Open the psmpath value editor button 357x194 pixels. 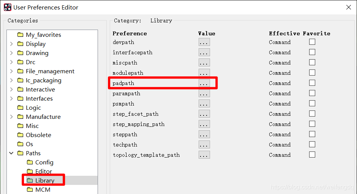pyautogui.click(x=204, y=104)
